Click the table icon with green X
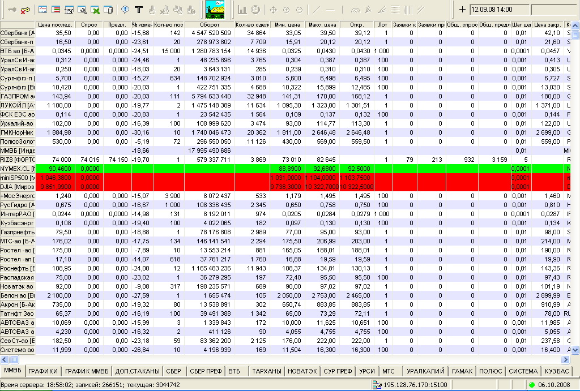This screenshot has width=580, height=391. click(x=95, y=10)
